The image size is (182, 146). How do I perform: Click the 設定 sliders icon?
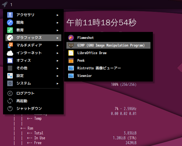pos(10,76)
